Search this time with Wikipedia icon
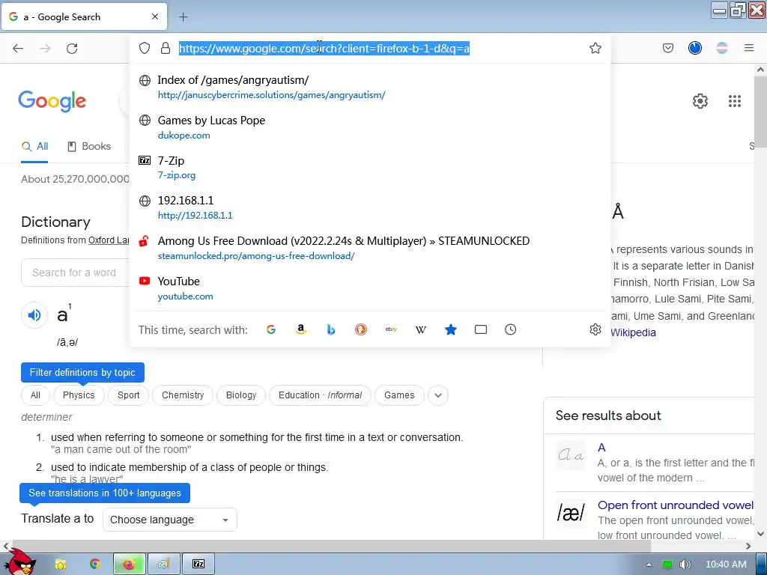This screenshot has width=767, height=575. (x=421, y=329)
